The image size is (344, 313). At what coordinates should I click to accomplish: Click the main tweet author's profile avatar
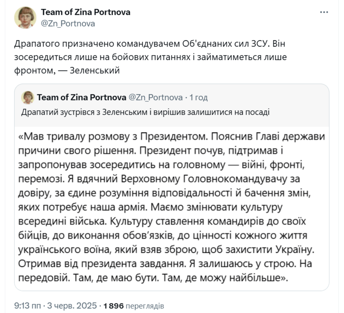[25, 18]
